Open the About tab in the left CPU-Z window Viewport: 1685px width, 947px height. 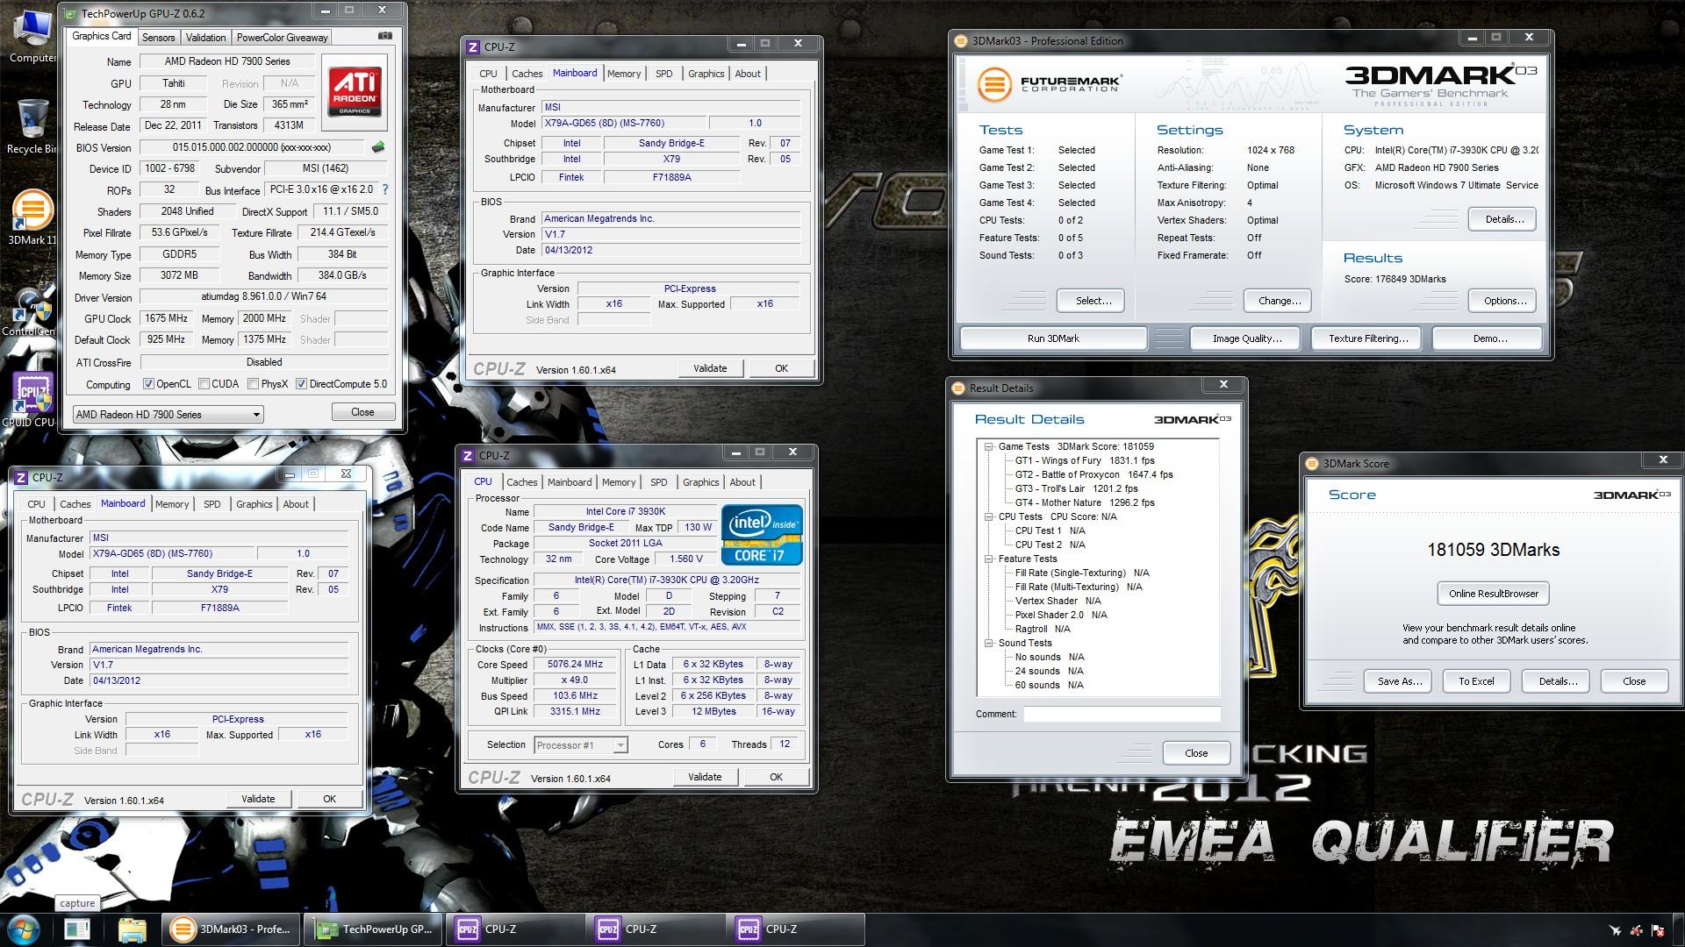(296, 504)
